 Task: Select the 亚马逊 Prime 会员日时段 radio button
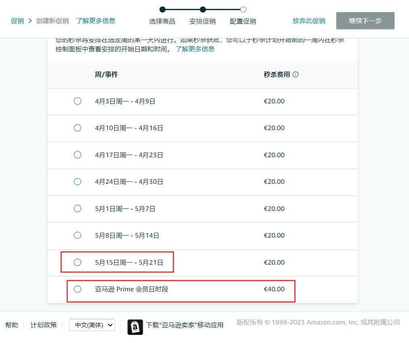tap(78, 289)
